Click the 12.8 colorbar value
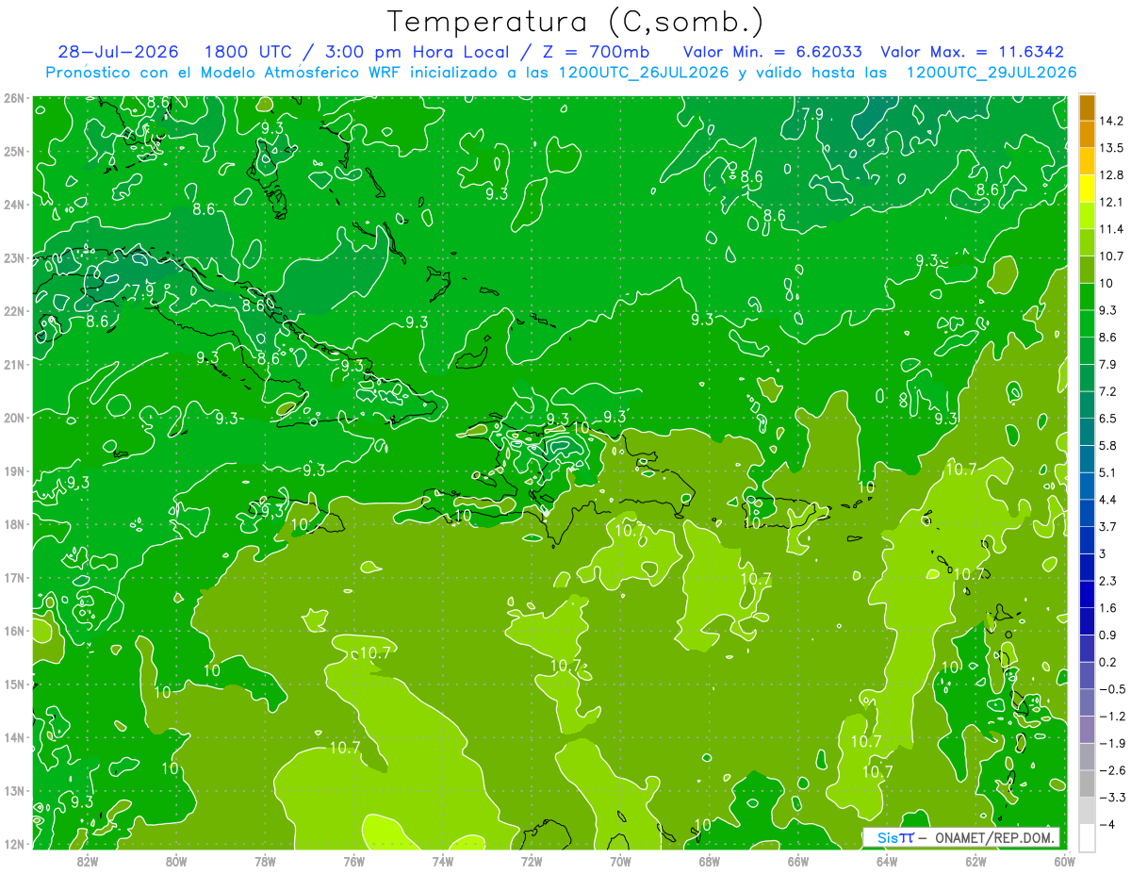This screenshot has width=1131, height=874. pos(1110,175)
